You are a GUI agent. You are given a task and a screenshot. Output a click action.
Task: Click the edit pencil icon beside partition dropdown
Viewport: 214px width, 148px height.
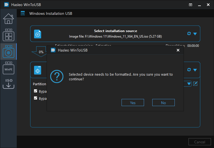(195, 84)
